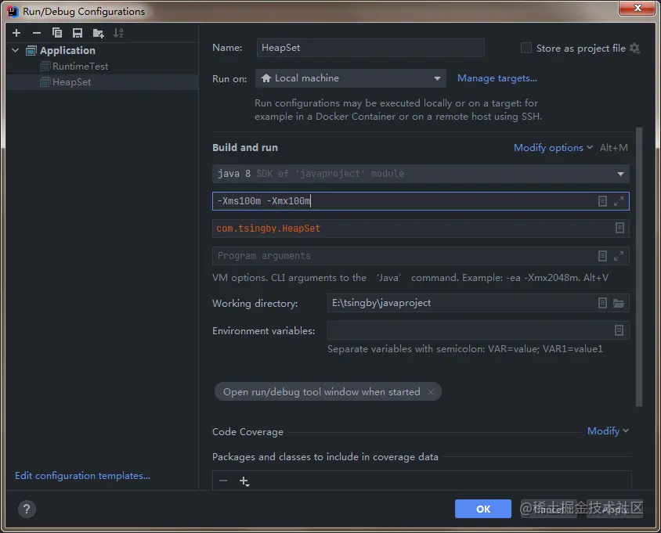This screenshot has height=533, width=661.
Task: Browse for main class icon
Action: 619,228
